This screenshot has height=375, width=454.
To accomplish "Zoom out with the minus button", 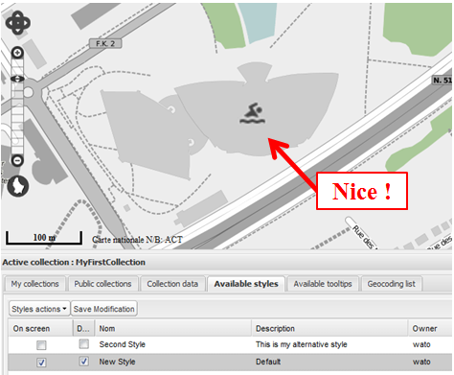I will click(17, 160).
